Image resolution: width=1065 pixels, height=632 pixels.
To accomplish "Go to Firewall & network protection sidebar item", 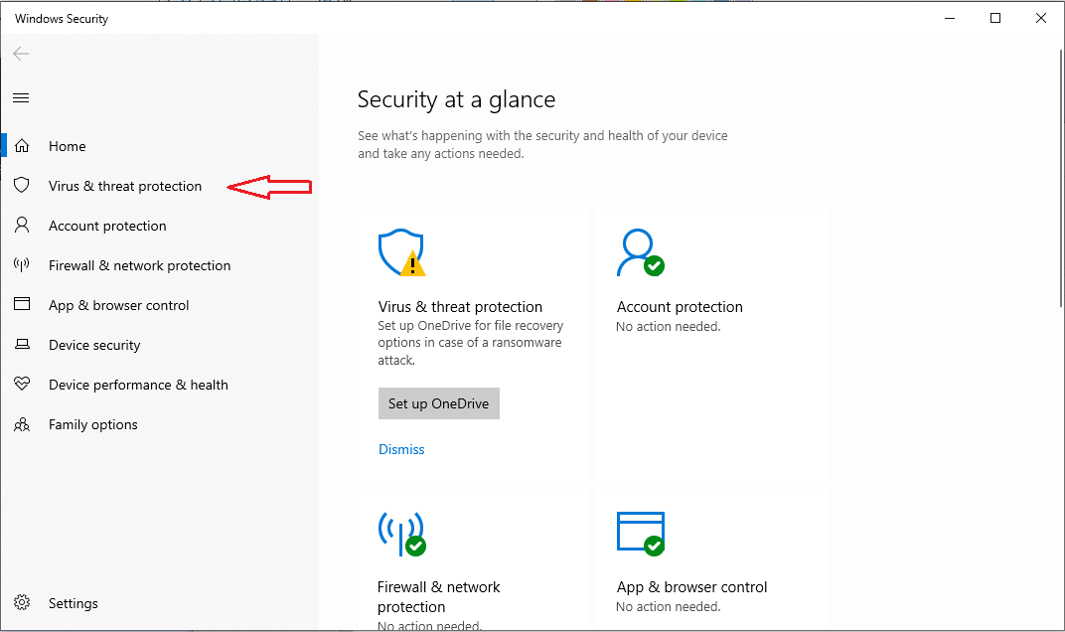I will 139,265.
